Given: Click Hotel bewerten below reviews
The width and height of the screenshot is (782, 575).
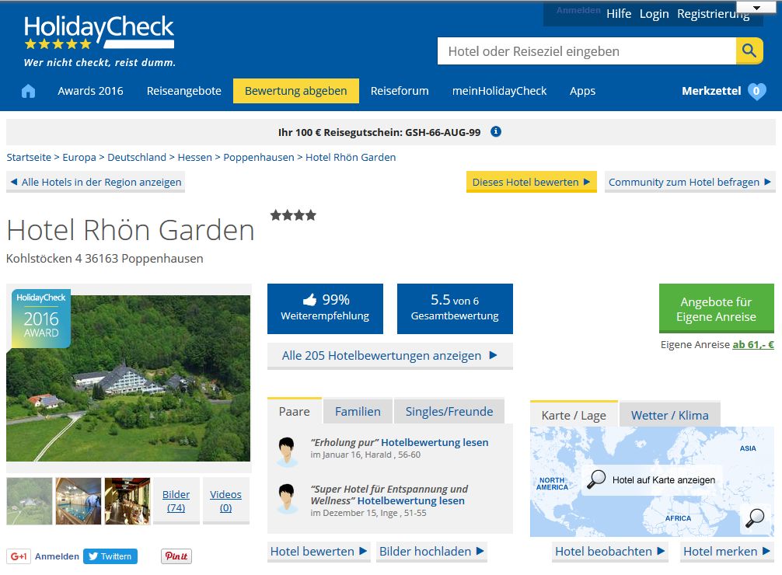Looking at the screenshot, I should (319, 551).
